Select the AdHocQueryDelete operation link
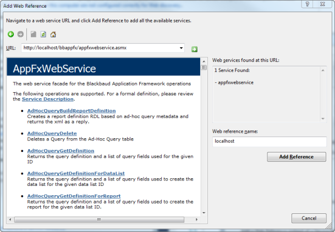The height and width of the screenshot is (232, 335). pyautogui.click(x=52, y=133)
